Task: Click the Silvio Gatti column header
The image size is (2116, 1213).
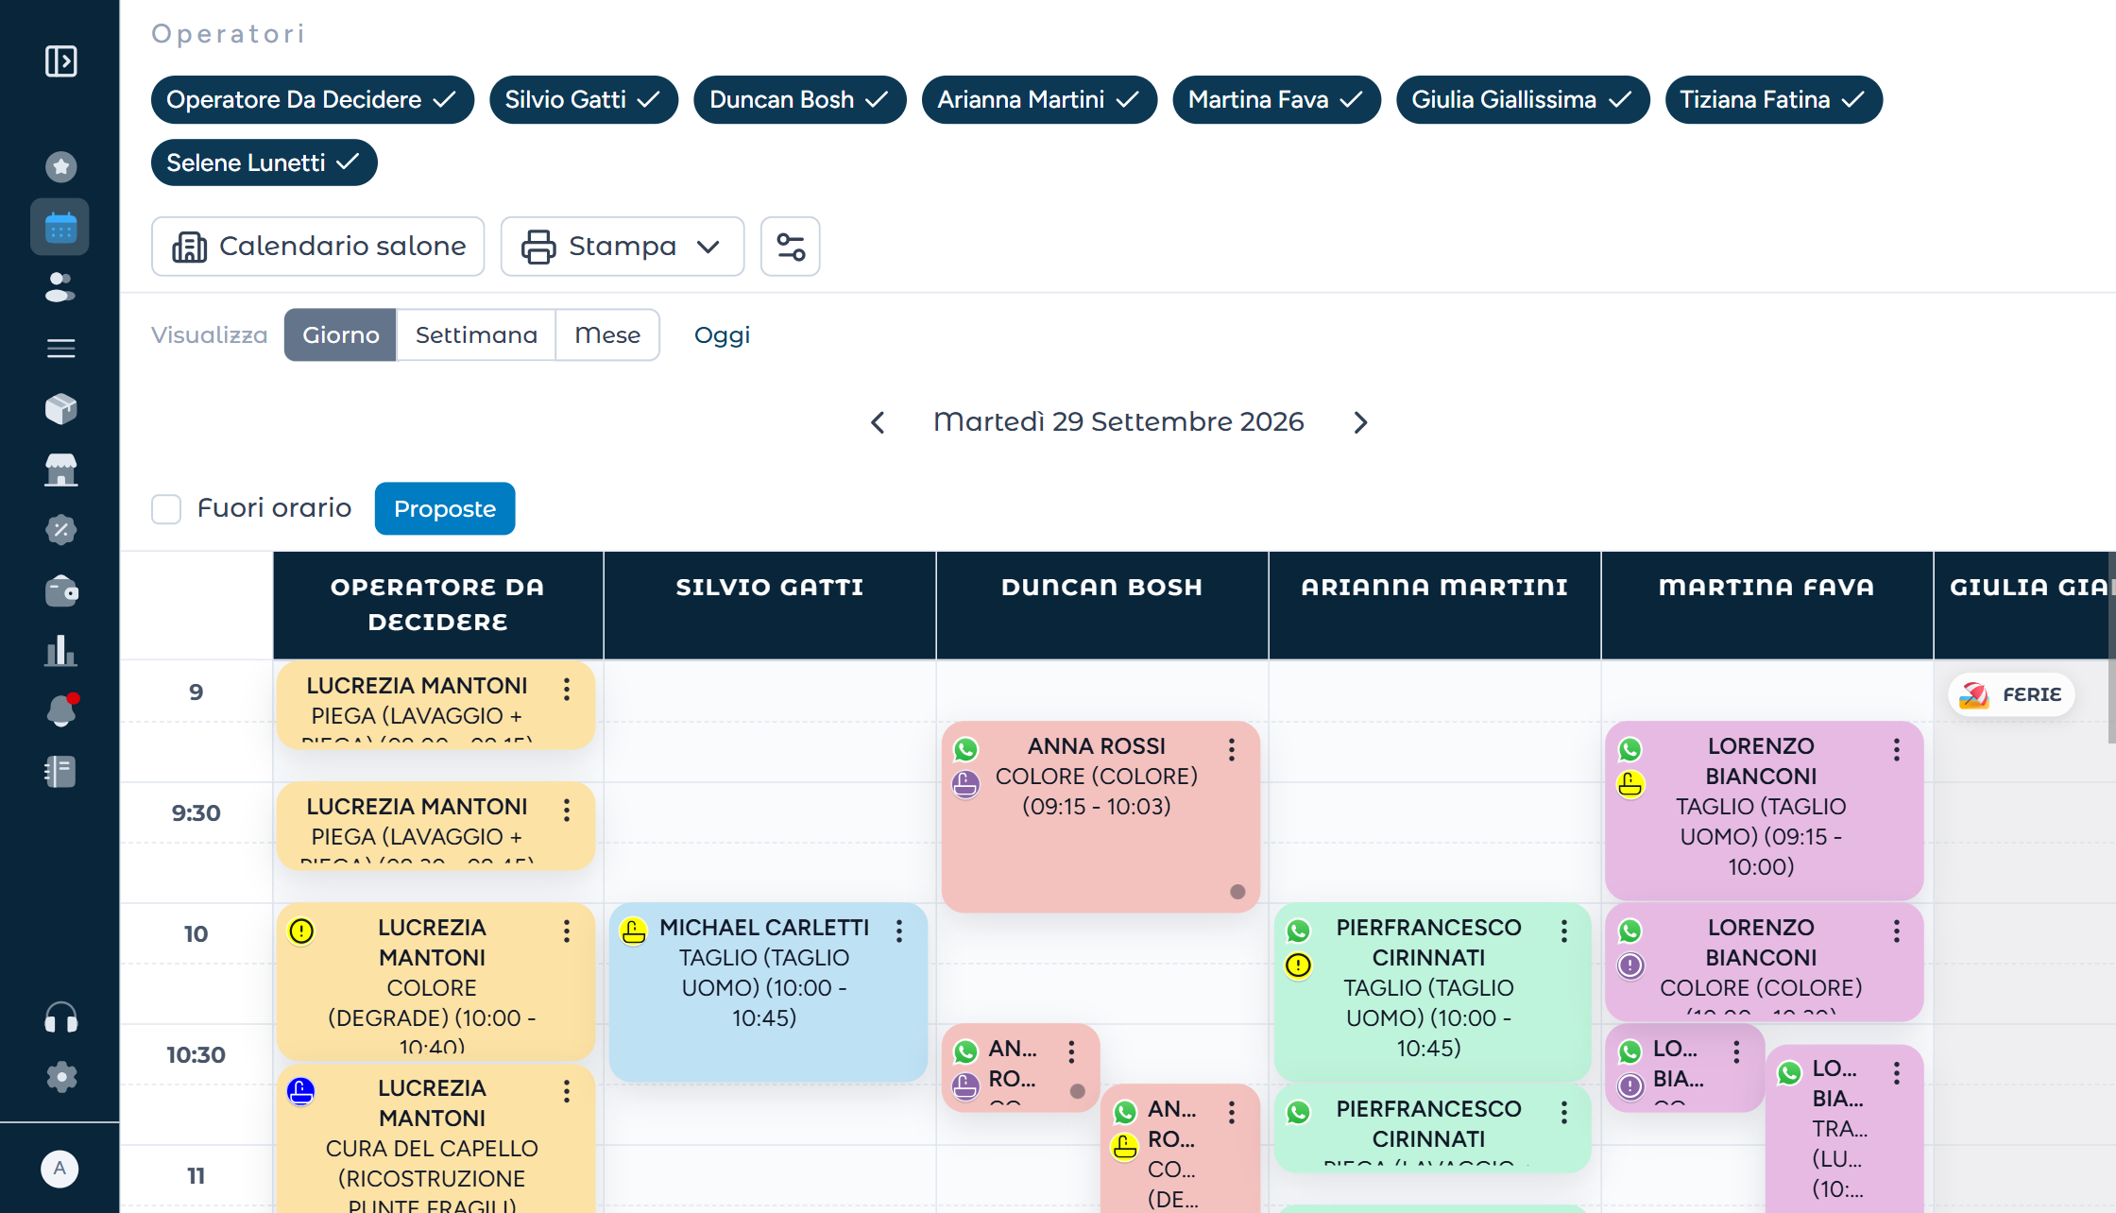Action: click(x=770, y=605)
